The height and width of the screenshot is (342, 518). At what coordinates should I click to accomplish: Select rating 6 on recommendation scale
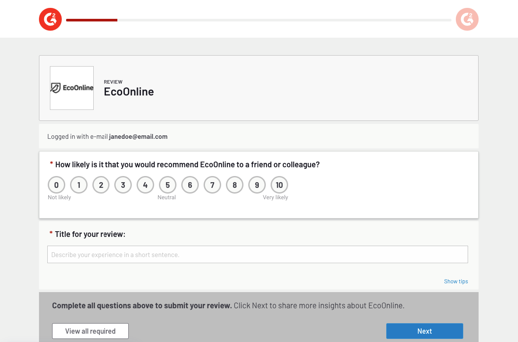[190, 185]
